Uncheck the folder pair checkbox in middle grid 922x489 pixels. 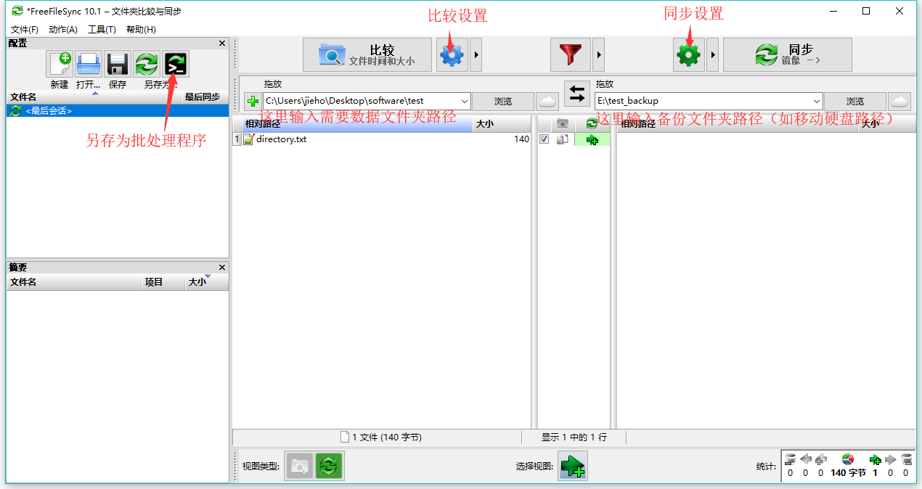pyautogui.click(x=544, y=139)
